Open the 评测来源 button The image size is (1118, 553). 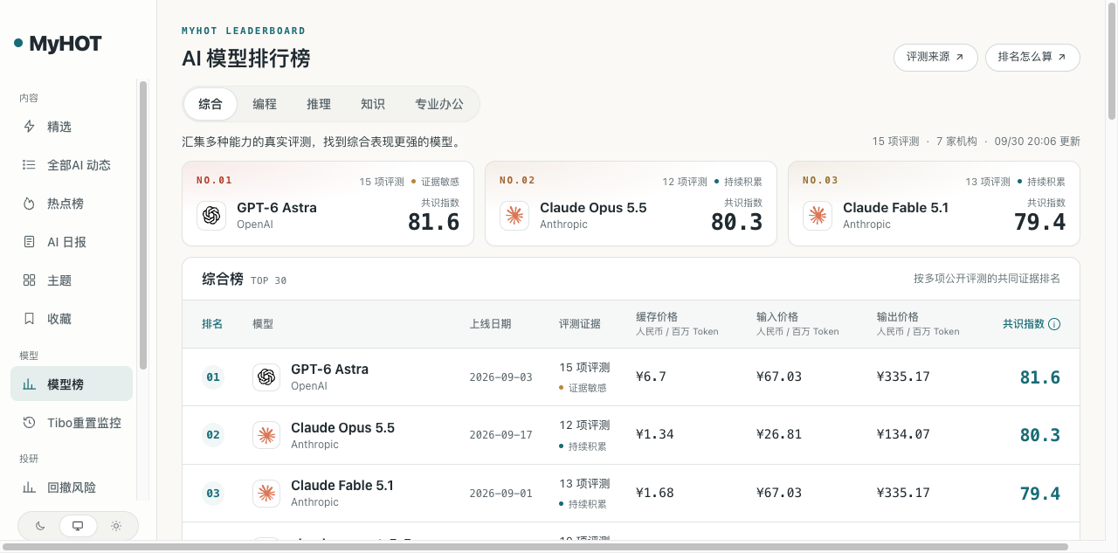(x=935, y=57)
